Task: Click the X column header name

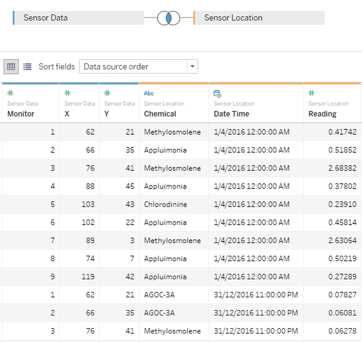Action: [68, 114]
